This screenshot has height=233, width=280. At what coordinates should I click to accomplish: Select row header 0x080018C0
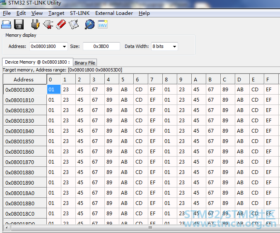coord(25,214)
